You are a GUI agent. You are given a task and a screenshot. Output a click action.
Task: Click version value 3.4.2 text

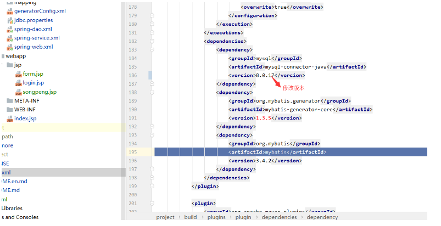[x=264, y=161]
